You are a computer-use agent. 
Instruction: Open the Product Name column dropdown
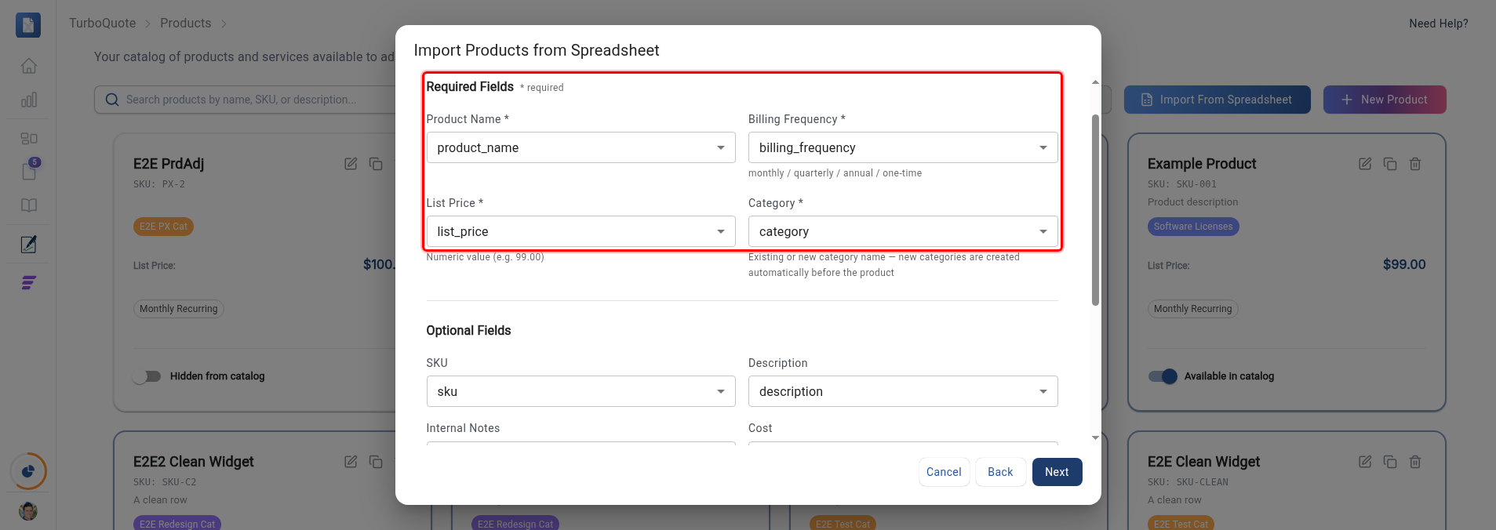click(x=581, y=147)
